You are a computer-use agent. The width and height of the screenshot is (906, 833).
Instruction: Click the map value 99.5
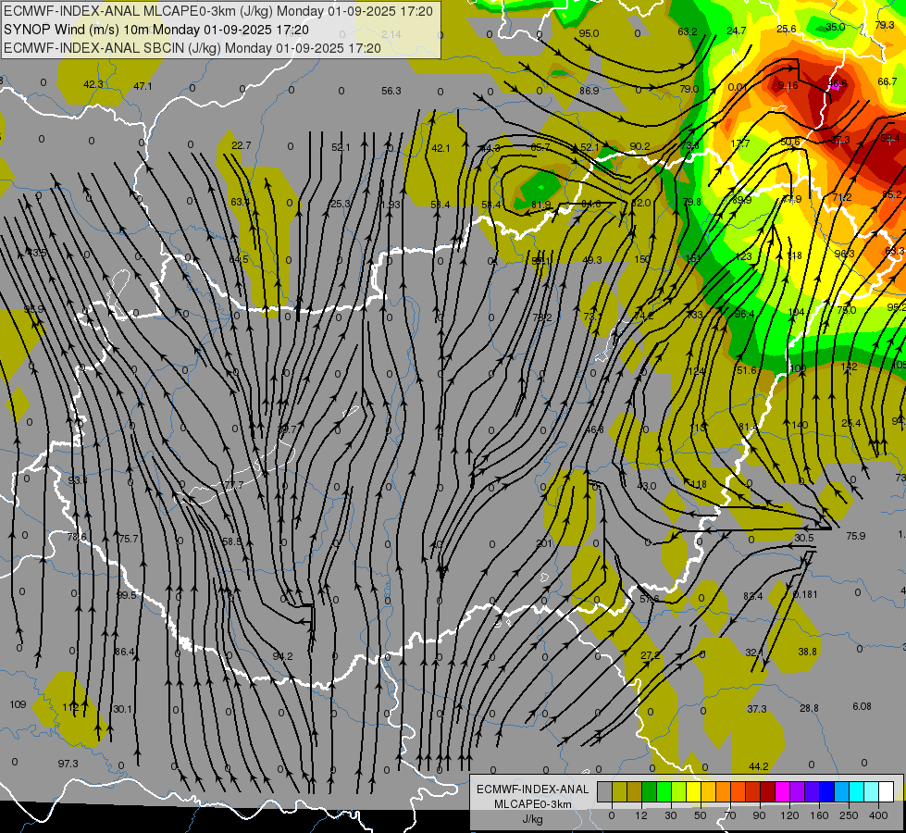tap(127, 595)
